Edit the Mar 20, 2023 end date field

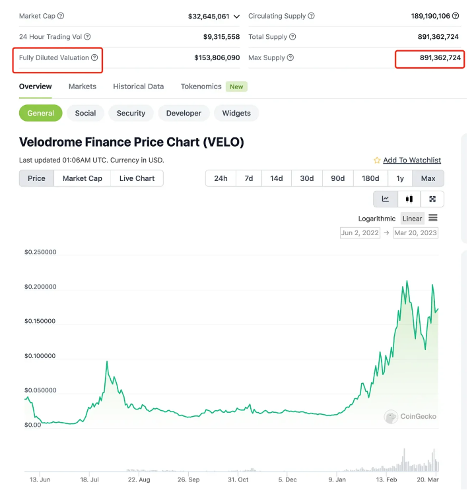point(415,232)
